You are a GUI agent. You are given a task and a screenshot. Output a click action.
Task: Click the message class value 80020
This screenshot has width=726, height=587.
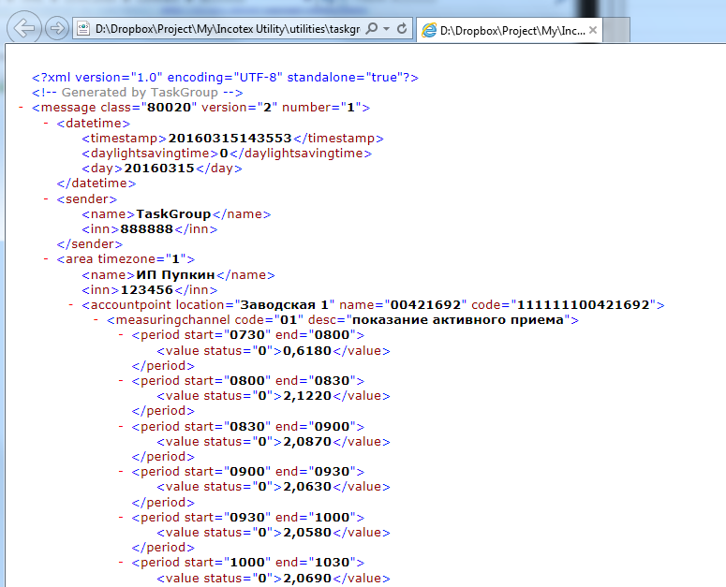pos(169,108)
